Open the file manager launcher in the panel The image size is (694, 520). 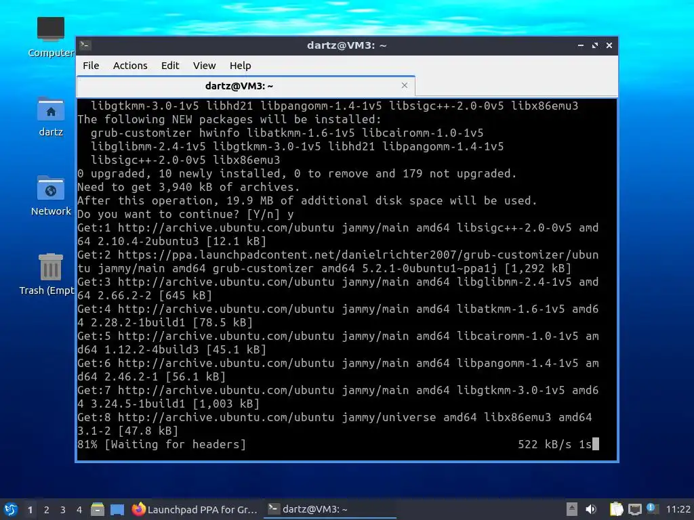(98, 509)
